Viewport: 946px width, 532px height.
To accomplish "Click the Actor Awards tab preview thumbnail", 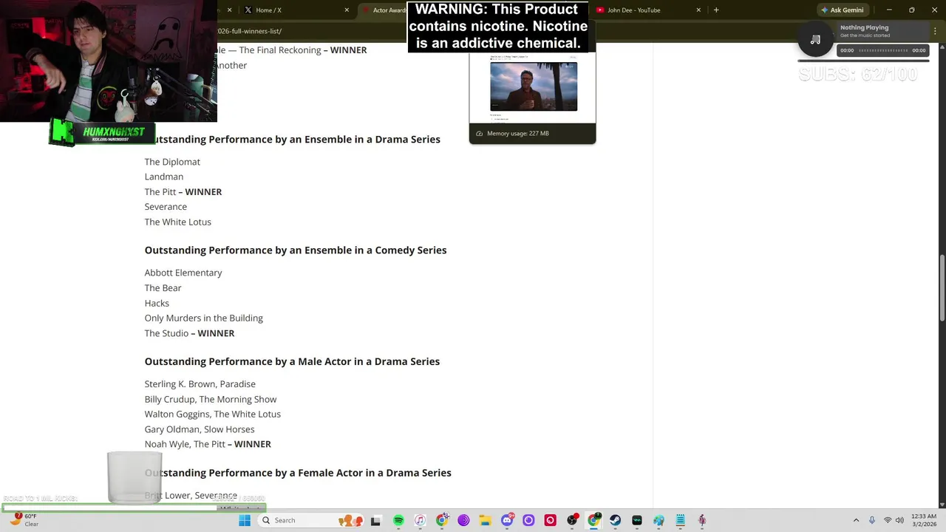I will tap(533, 86).
